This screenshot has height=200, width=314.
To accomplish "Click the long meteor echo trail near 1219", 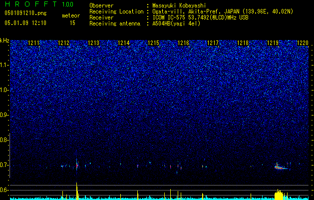I will pos(281,167).
